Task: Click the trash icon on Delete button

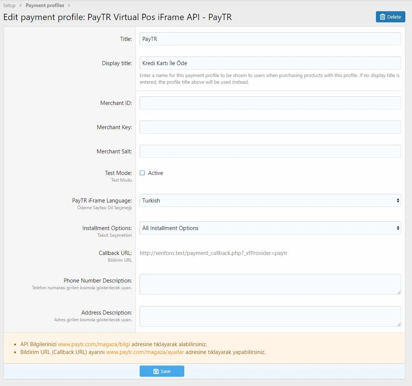Action: click(x=382, y=17)
